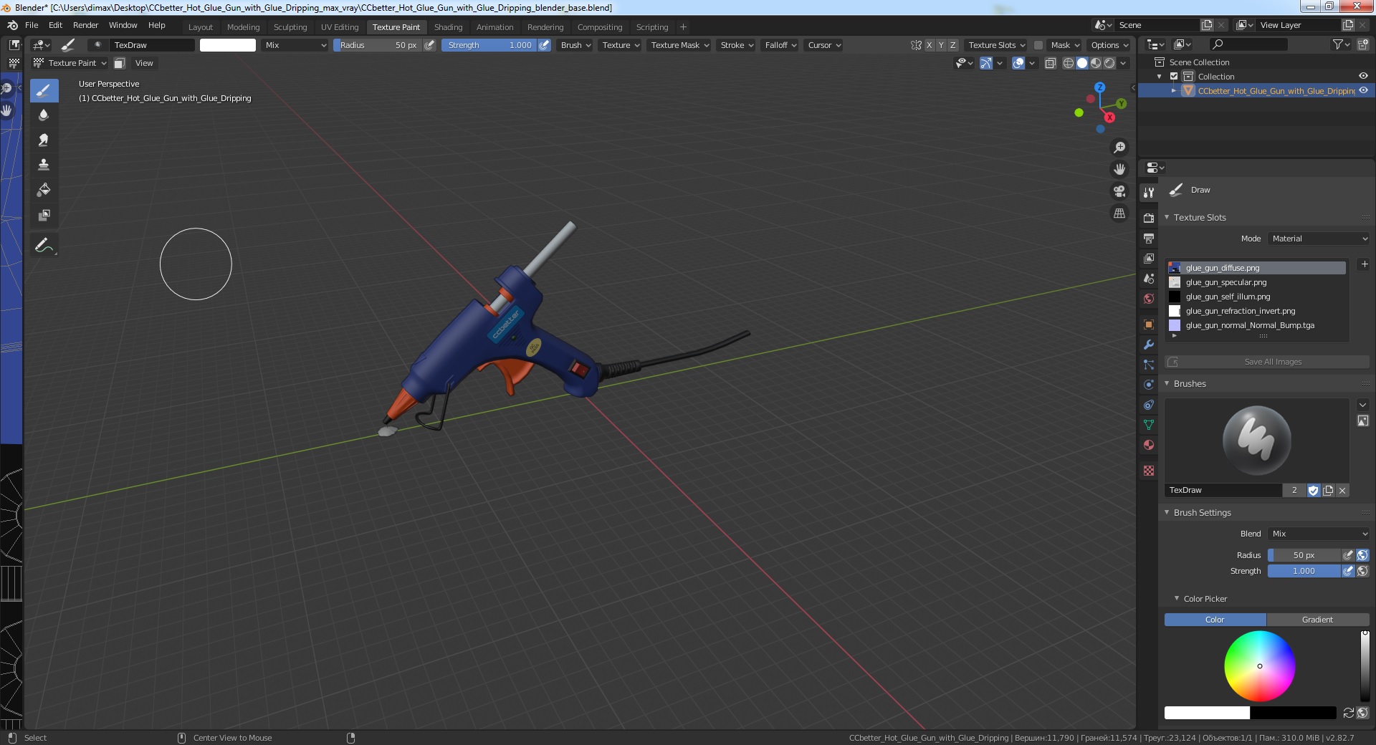Expand CCbetter object tree in outliner
This screenshot has width=1376, height=745.
1174,90
